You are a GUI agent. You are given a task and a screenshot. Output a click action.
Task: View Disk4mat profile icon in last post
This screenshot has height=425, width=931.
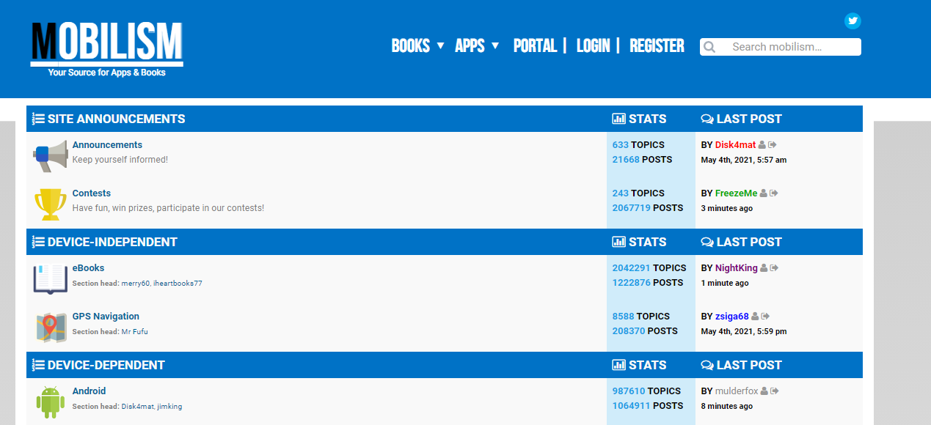click(x=762, y=145)
